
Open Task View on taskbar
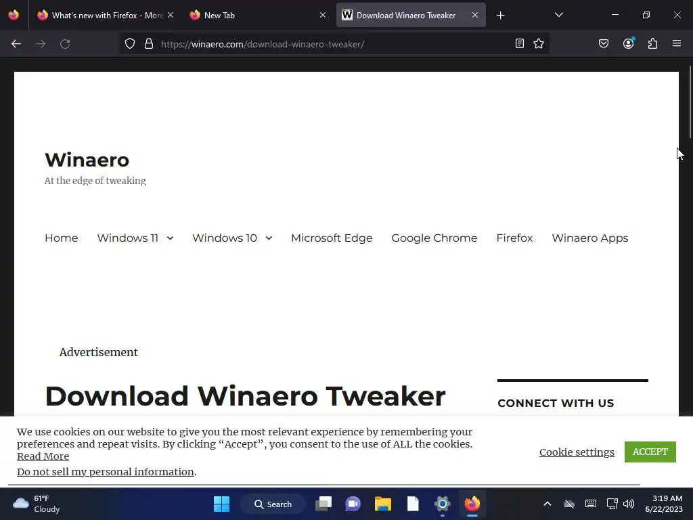[323, 504]
